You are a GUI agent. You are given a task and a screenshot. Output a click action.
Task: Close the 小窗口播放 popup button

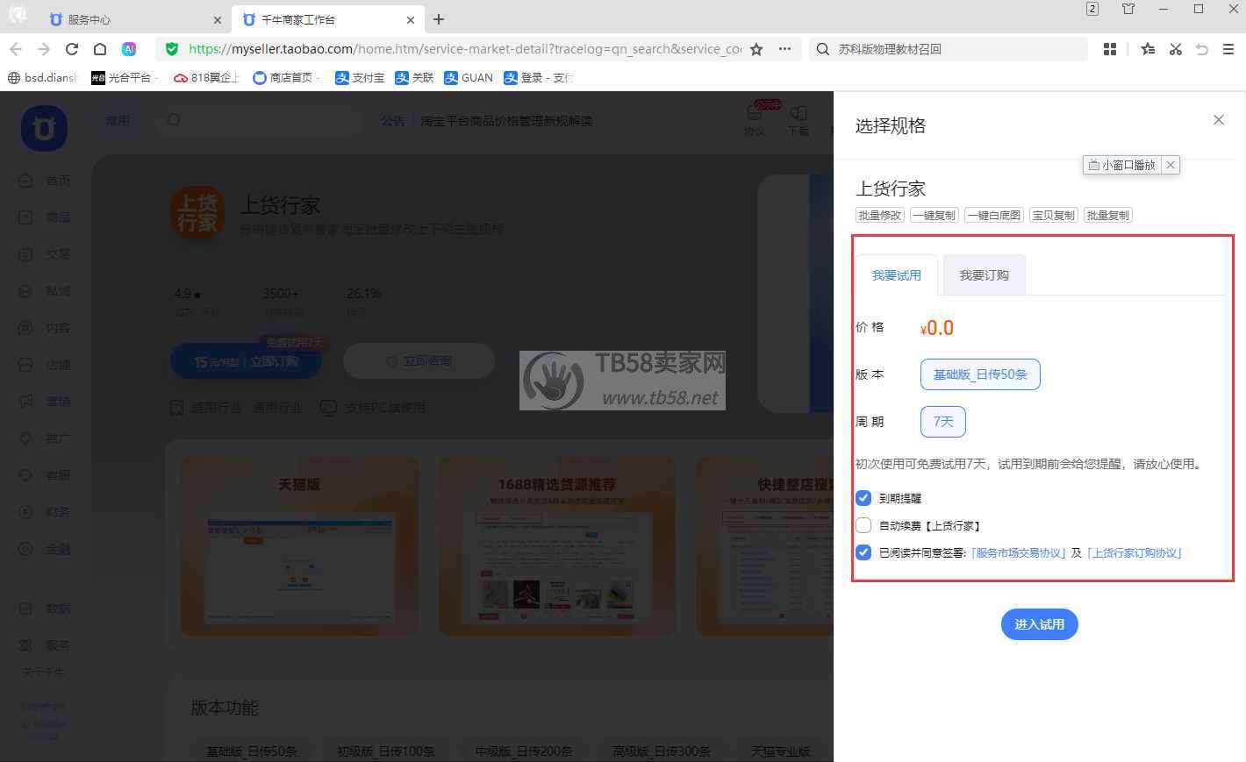1171,165
